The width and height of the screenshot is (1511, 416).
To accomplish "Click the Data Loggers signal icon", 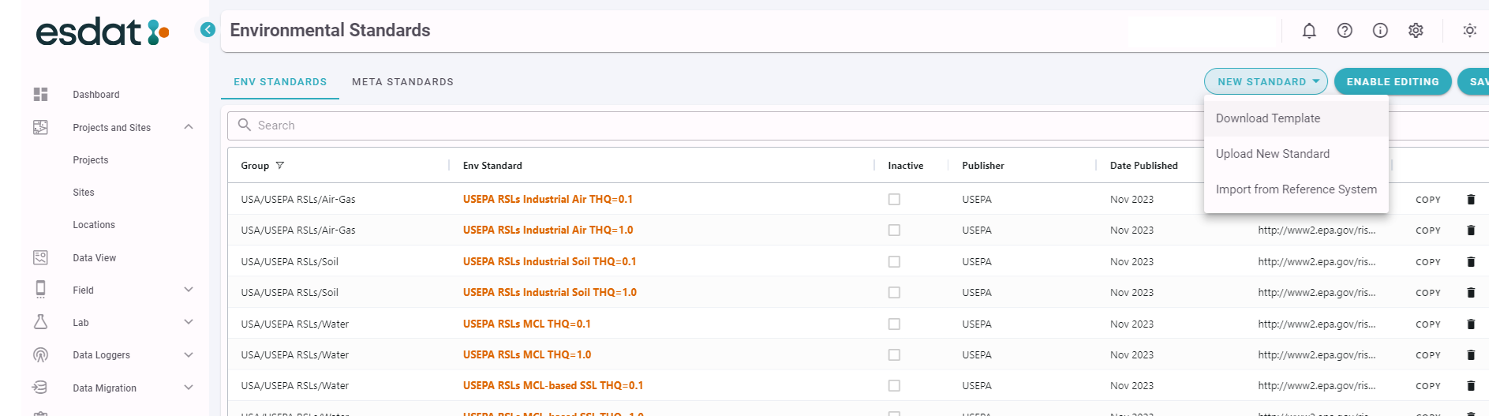I will (x=41, y=355).
